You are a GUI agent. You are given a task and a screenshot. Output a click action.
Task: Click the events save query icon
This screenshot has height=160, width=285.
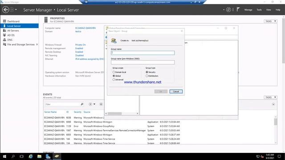pyautogui.click(x=101, y=104)
